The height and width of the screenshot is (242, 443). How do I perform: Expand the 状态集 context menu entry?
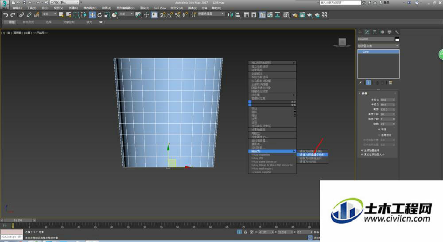[272, 95]
